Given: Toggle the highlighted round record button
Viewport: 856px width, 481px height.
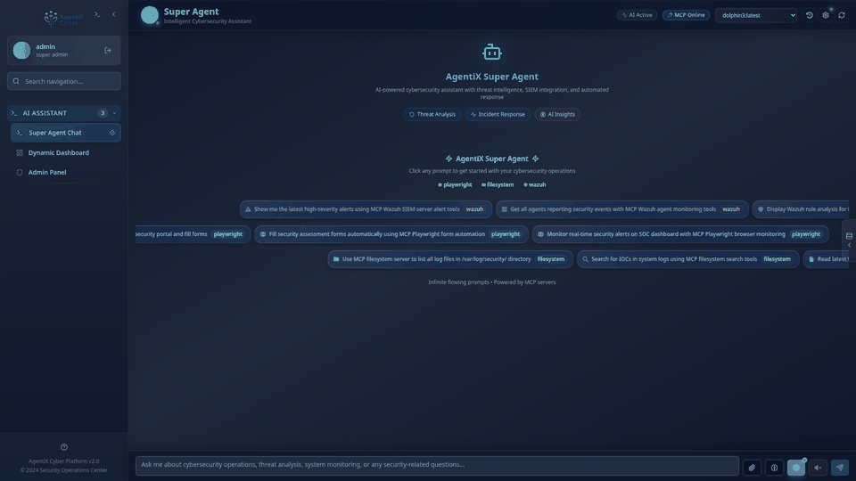Looking at the screenshot, I should pos(796,468).
